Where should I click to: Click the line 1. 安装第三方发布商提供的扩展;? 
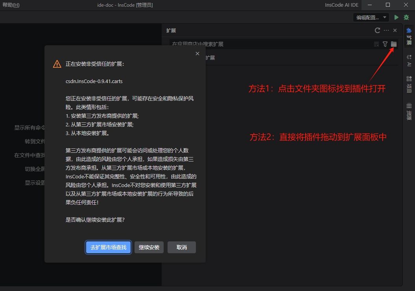102,116
